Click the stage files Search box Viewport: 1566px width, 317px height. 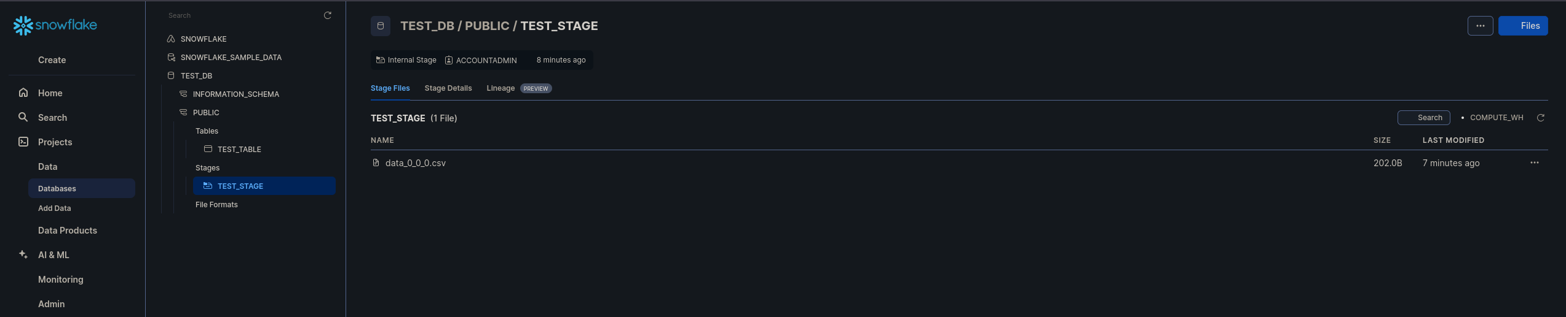(1423, 118)
